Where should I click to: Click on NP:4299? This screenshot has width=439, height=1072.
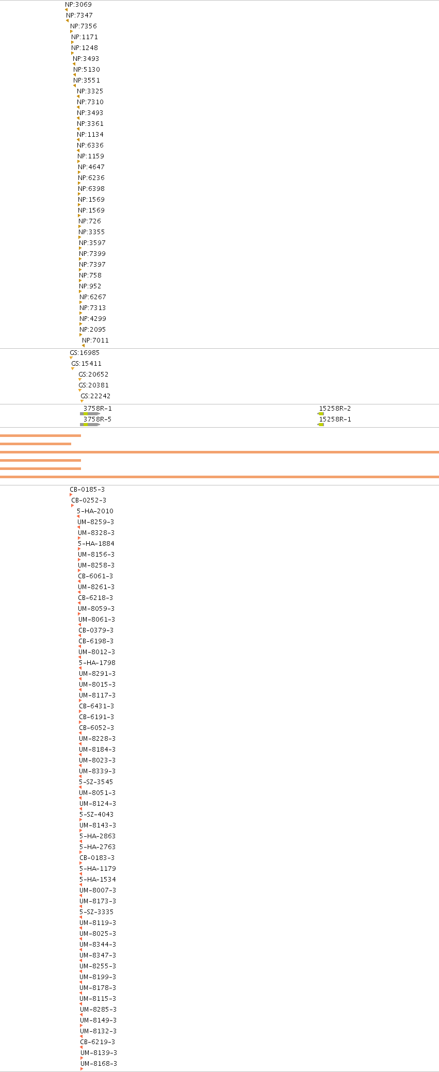pyautogui.click(x=93, y=319)
